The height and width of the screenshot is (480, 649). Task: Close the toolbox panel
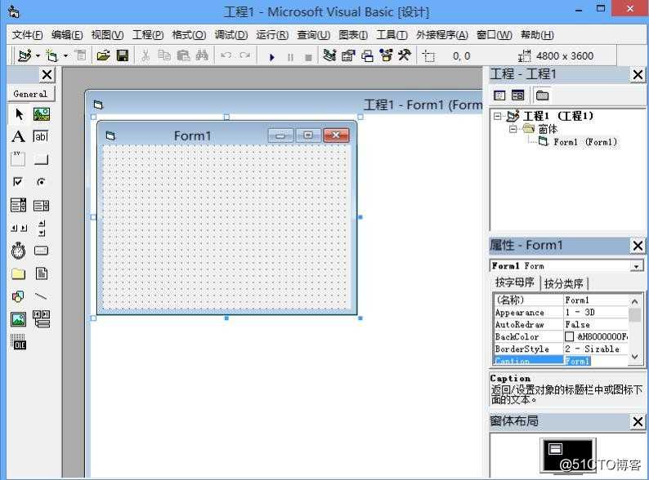click(47, 75)
